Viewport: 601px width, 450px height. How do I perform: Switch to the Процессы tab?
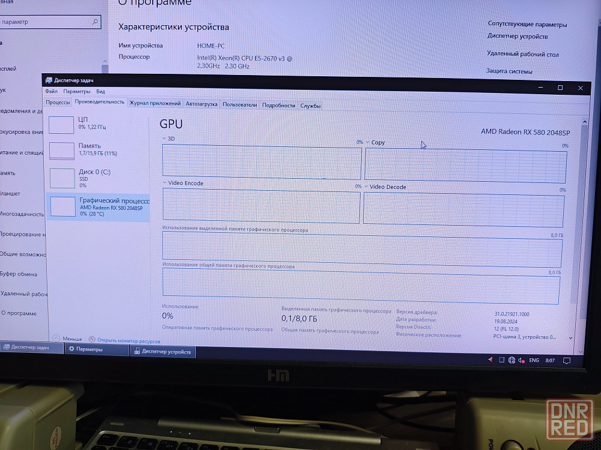pos(58,102)
